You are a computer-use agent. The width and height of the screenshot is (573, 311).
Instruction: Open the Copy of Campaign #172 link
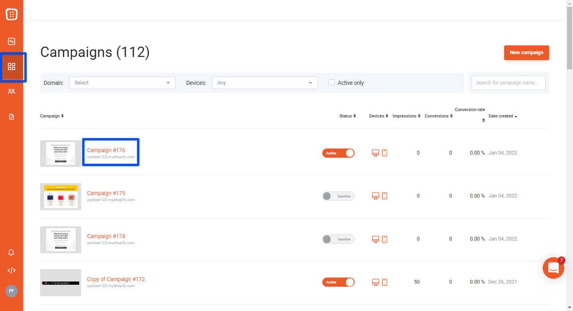point(116,279)
